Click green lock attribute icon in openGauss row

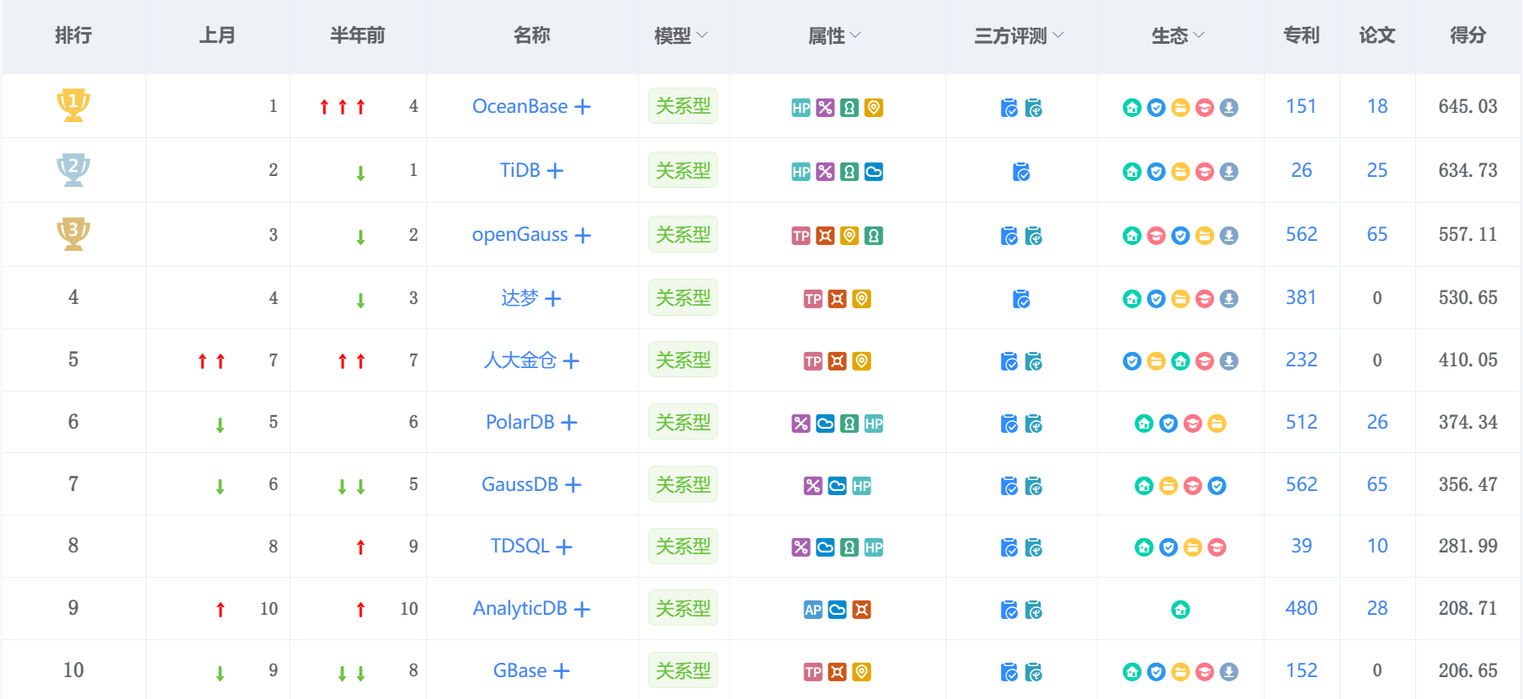874,236
